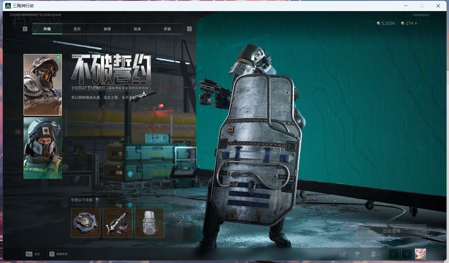449x263 pixels.
Task: Switch to the 名片 tab
Action: (77, 29)
